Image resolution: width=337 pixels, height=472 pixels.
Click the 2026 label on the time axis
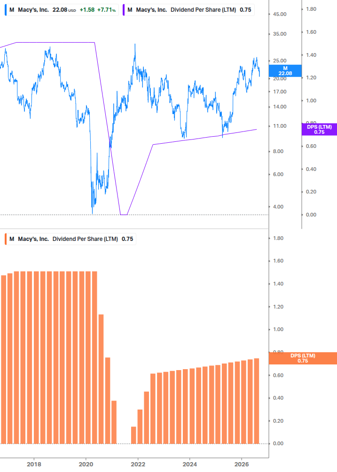(x=242, y=464)
